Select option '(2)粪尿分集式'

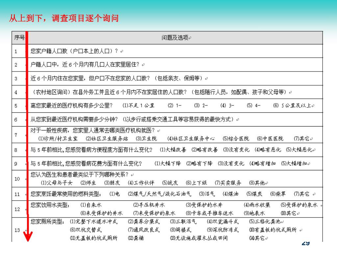[x=143, y=222]
